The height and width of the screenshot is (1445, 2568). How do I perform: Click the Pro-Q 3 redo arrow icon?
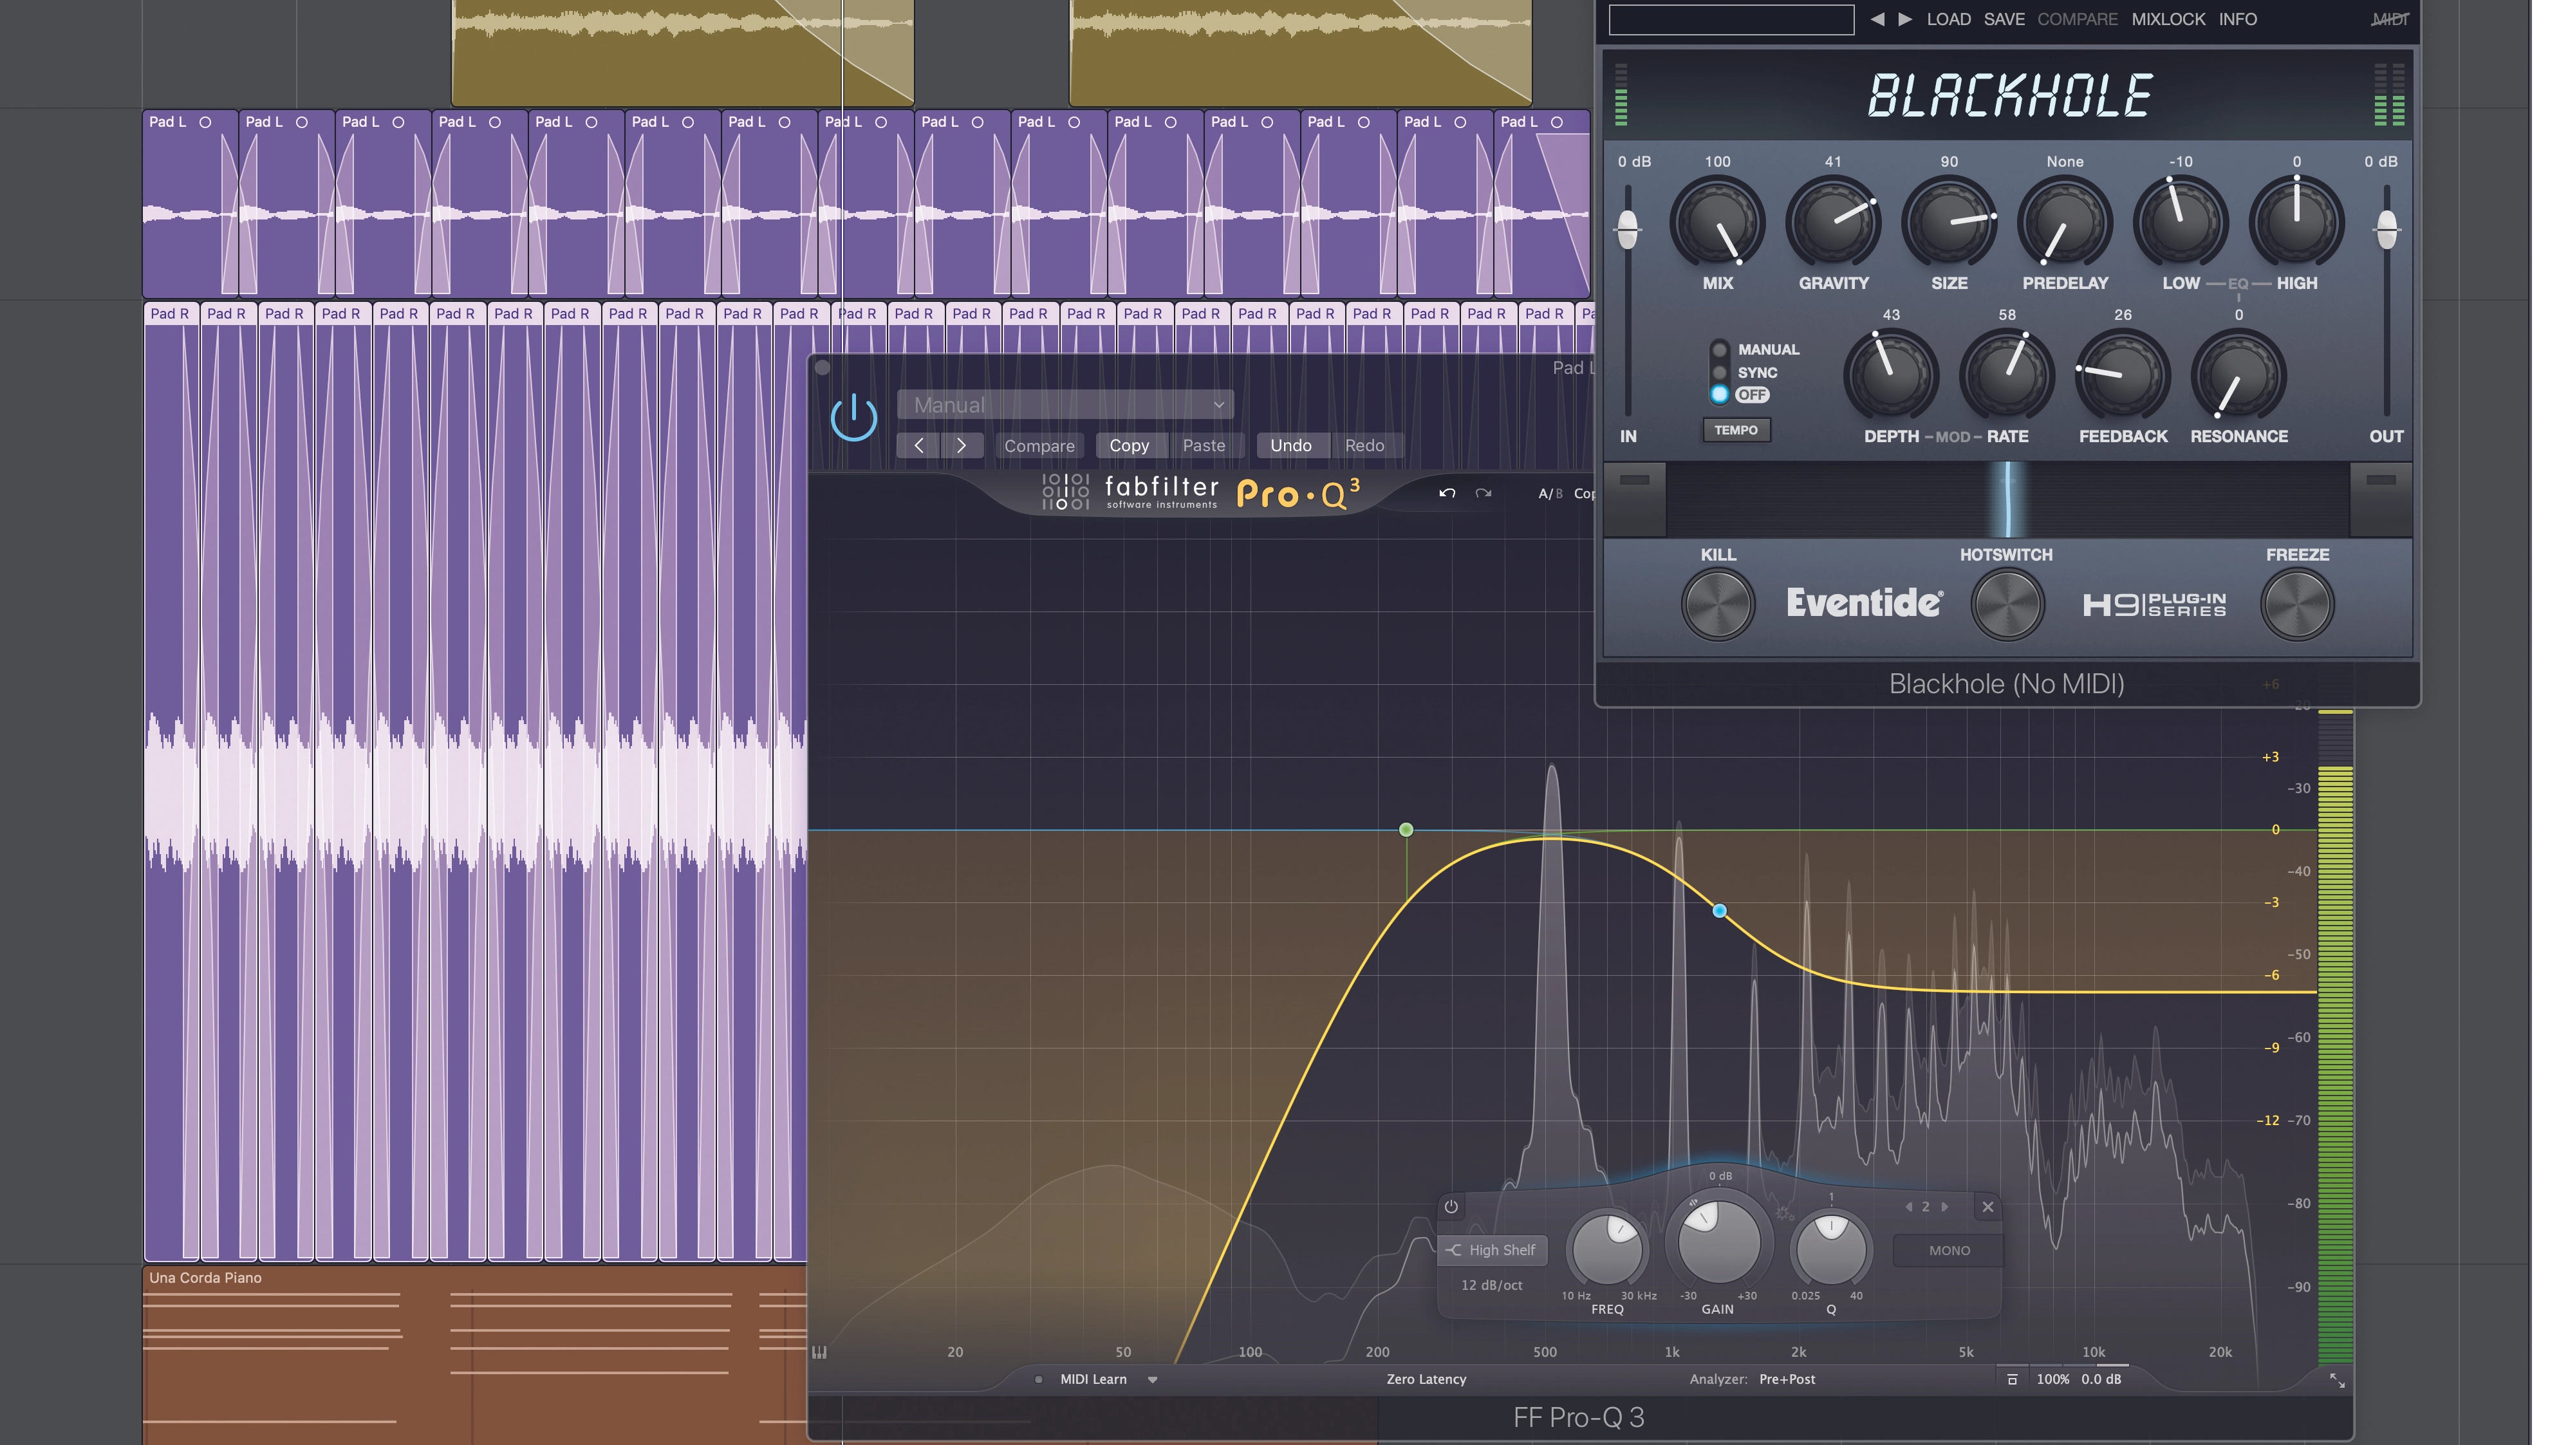click(x=1484, y=494)
